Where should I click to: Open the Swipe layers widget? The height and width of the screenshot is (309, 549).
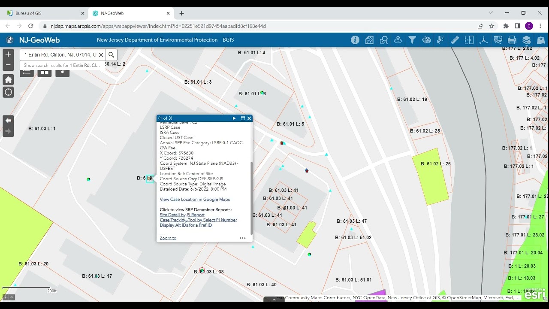click(469, 40)
